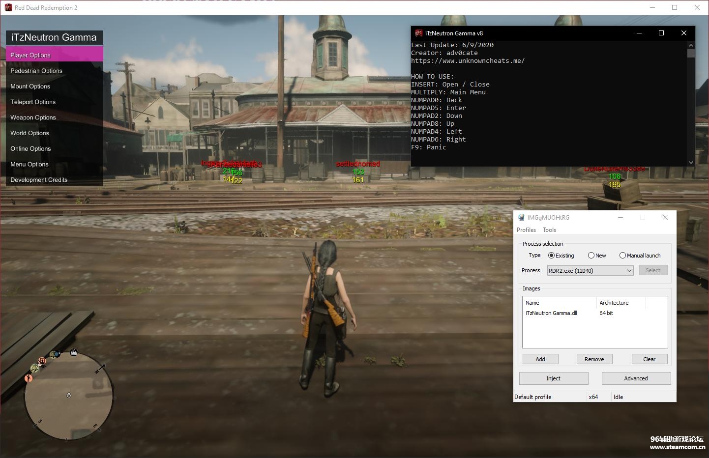Close the injector window

[x=665, y=217]
